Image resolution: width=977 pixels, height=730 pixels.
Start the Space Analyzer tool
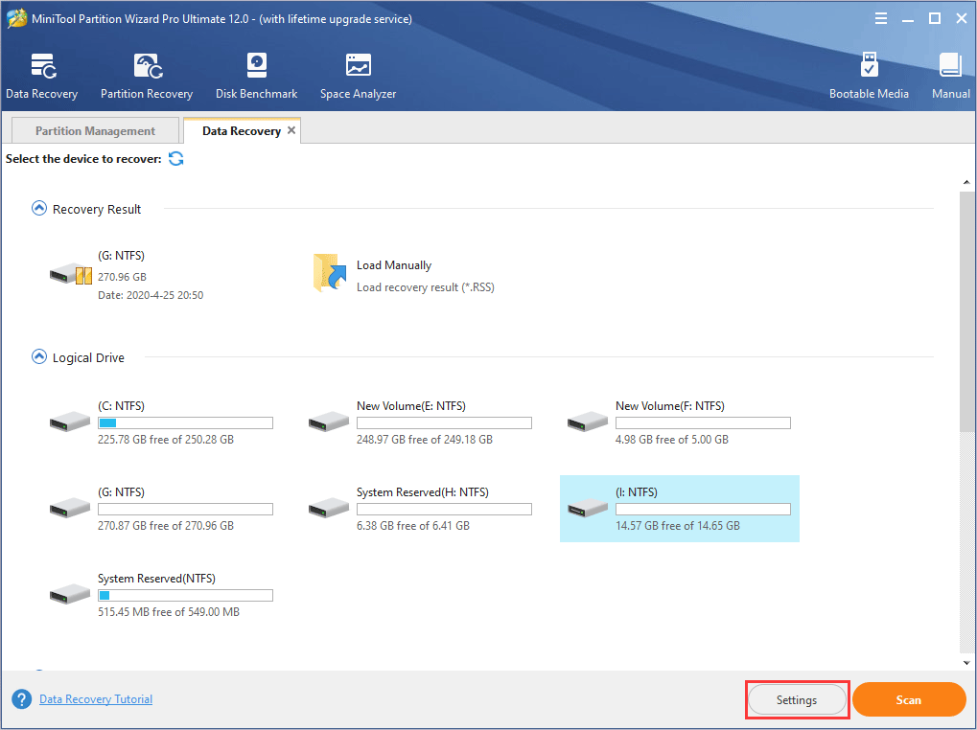(x=359, y=77)
